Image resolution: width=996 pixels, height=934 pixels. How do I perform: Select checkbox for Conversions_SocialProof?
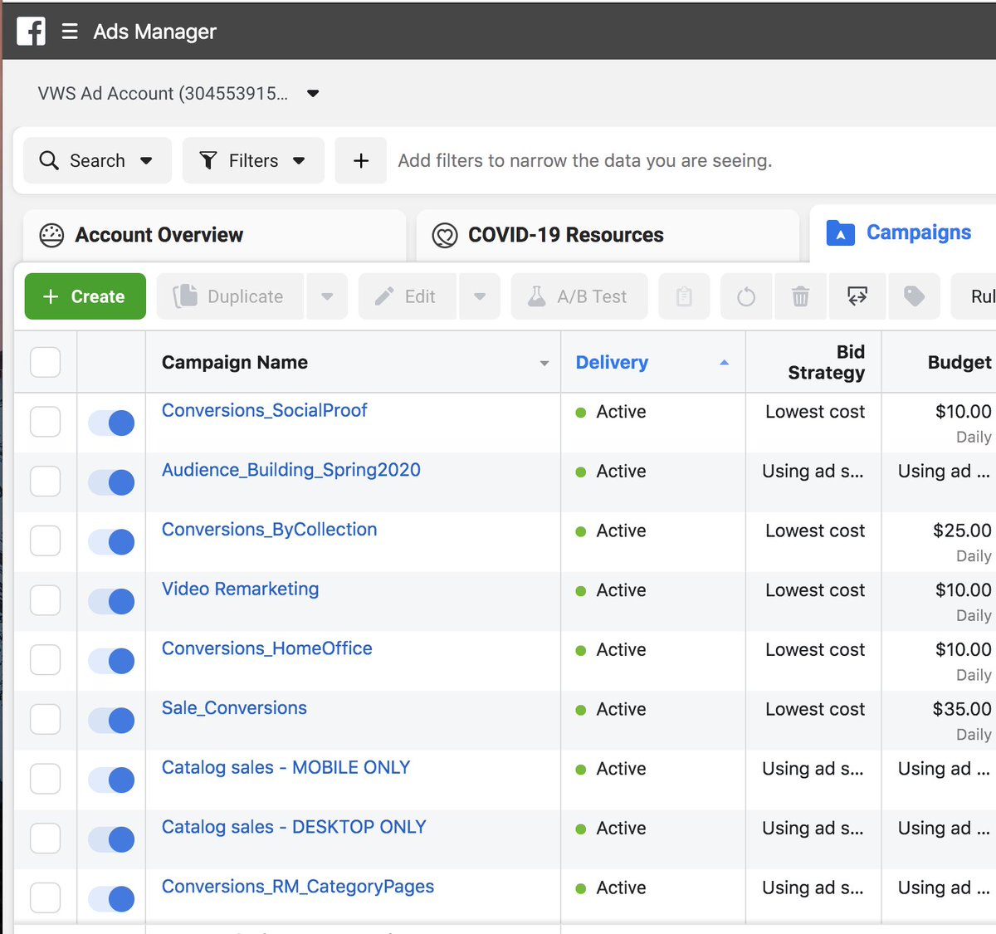tap(45, 422)
